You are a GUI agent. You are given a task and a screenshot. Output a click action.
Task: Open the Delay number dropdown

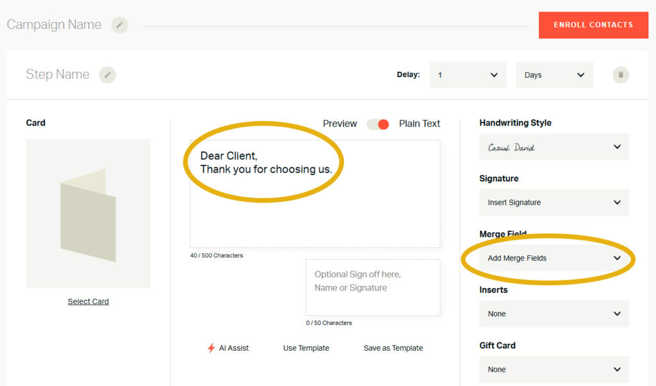468,75
